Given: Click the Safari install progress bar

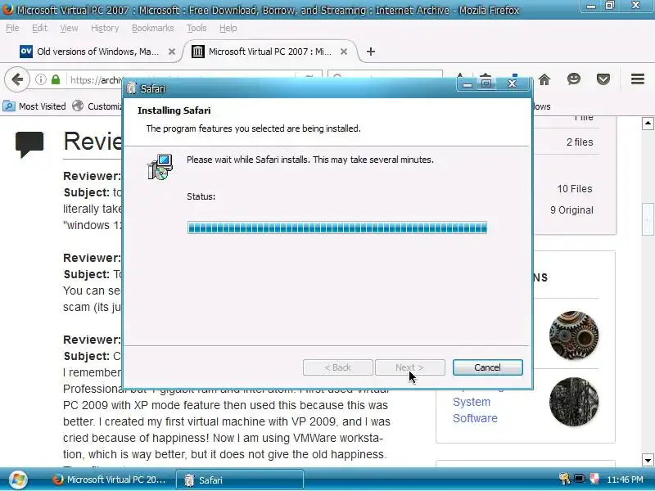Looking at the screenshot, I should (x=337, y=227).
